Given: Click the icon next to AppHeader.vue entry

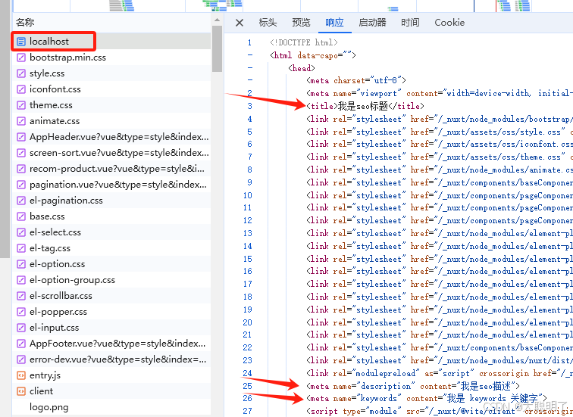Looking at the screenshot, I should 21,137.
